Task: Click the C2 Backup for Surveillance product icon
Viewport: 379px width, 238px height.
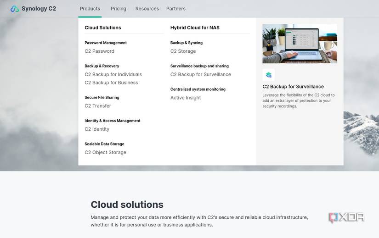Action: [269, 75]
